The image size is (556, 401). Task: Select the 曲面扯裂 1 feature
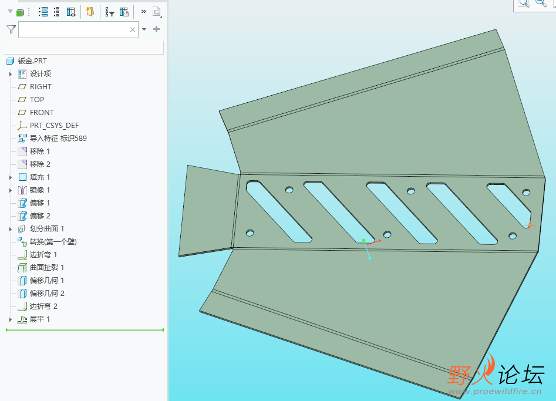pos(47,268)
